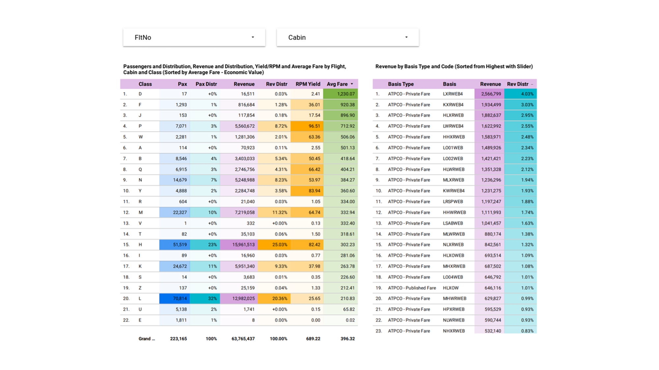The width and height of the screenshot is (659, 370).
Task: Select class W revenue 1,281,306
Action: 244,137
